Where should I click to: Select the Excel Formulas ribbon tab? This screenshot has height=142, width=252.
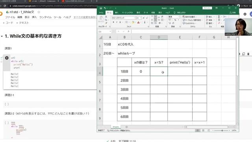[138, 13]
